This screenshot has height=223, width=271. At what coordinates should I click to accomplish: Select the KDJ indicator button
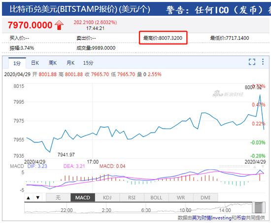tap(107, 197)
